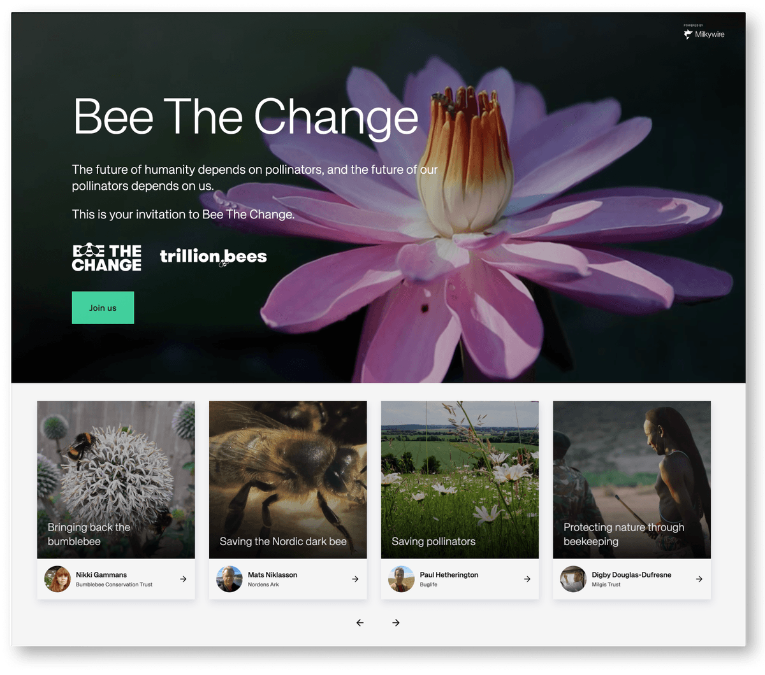Click the Bee The Change logo
This screenshot has width=765, height=675.
(106, 258)
